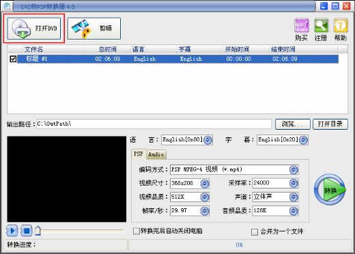Viewport: 355px width, 254px height.
Task: Click the app icon in the title bar
Action: [x=7, y=6]
